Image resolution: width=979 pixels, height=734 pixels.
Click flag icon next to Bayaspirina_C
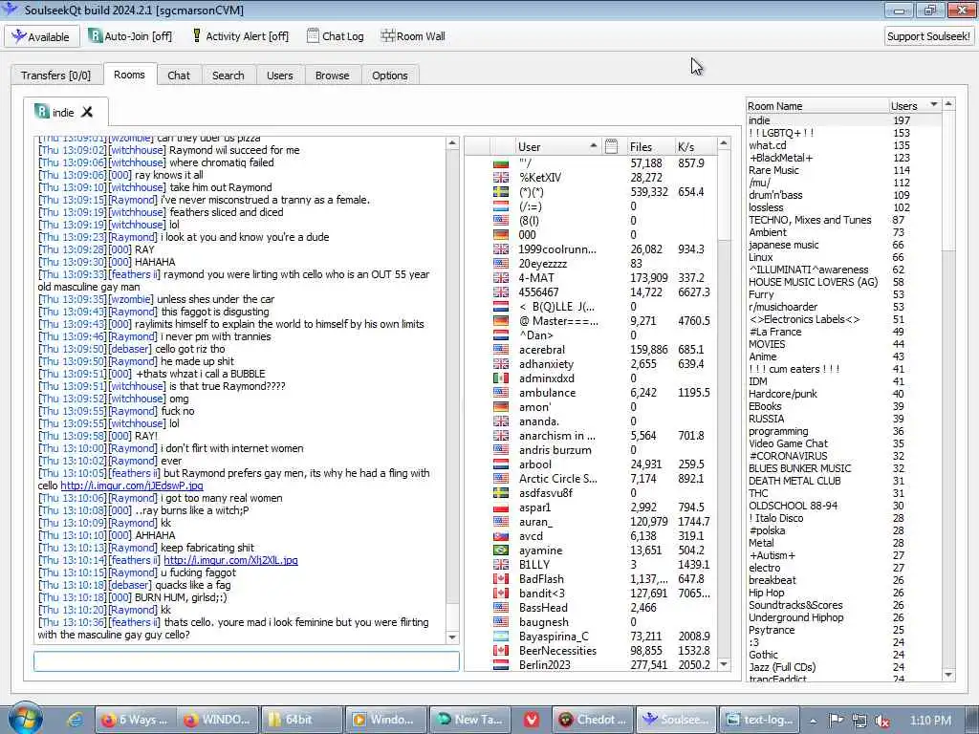pos(501,637)
